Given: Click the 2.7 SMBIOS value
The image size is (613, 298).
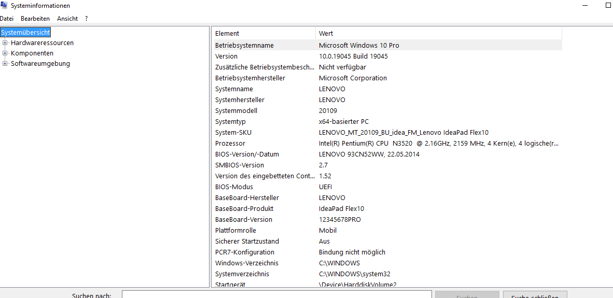Looking at the screenshot, I should point(323,165).
